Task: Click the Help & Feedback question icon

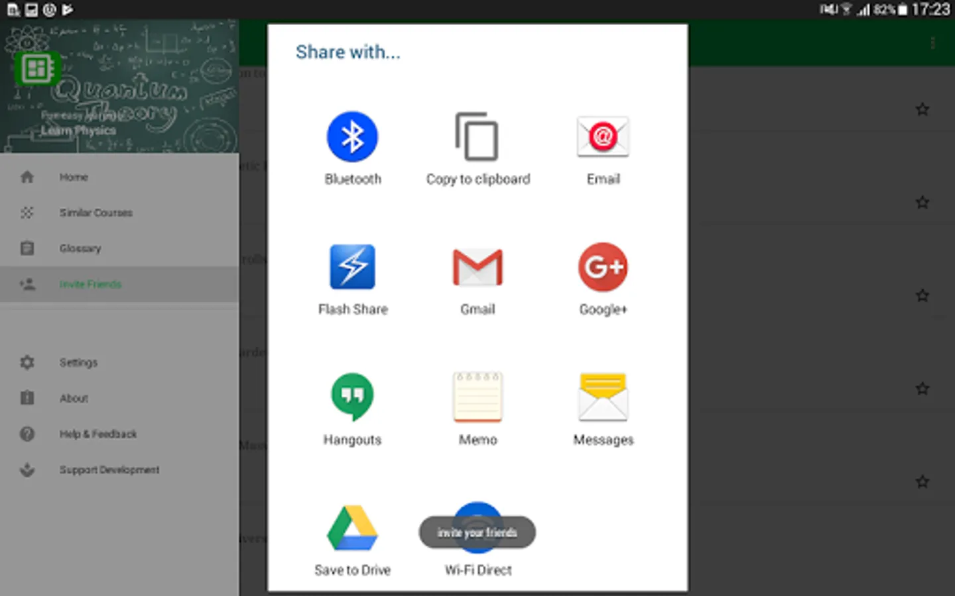Action: pos(27,434)
